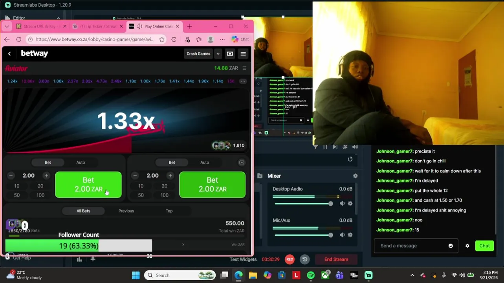Open the Betway deposit cash icon
The width and height of the screenshot is (504, 283).
click(230, 54)
